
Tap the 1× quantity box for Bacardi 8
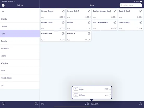[76, 95]
